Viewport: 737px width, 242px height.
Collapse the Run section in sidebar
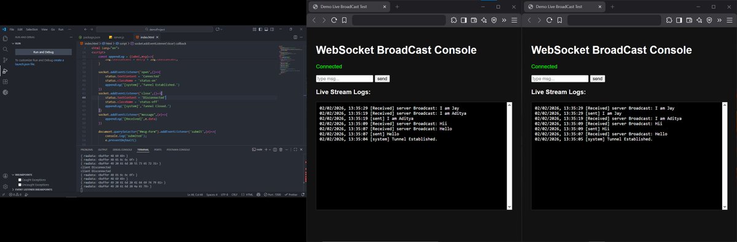pos(17,44)
